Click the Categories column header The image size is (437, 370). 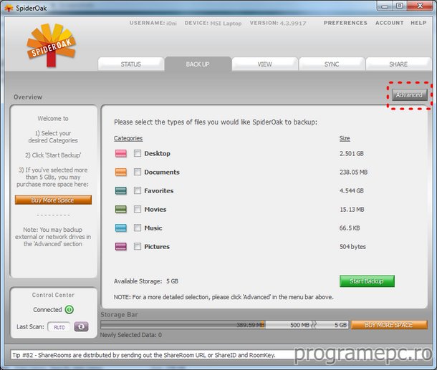[128, 138]
